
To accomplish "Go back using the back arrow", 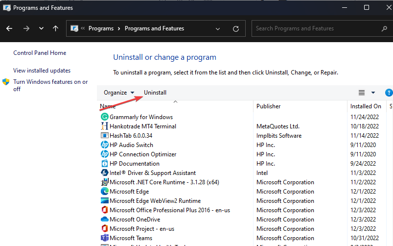I will click(x=9, y=28).
